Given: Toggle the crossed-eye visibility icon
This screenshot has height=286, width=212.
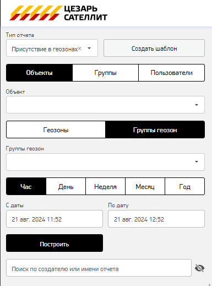Looking at the screenshot, I should pos(199,268).
